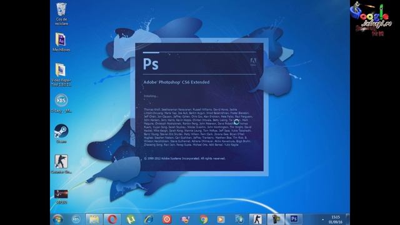Screen dimensions: 400x225
Task: Open the Opera browser in taskbar
Action: (x=112, y=219)
